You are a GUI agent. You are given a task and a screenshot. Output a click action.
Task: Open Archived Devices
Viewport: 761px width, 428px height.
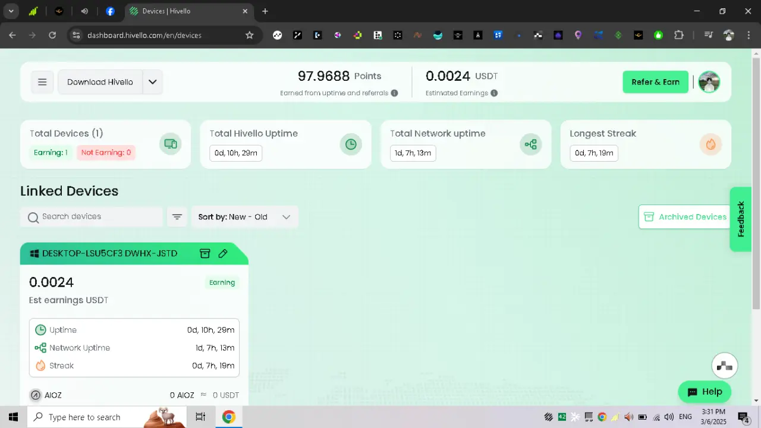685,217
